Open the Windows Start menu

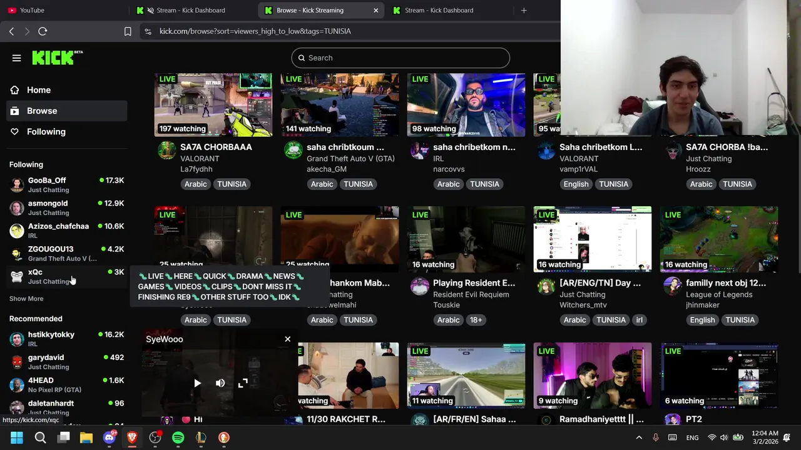point(17,437)
